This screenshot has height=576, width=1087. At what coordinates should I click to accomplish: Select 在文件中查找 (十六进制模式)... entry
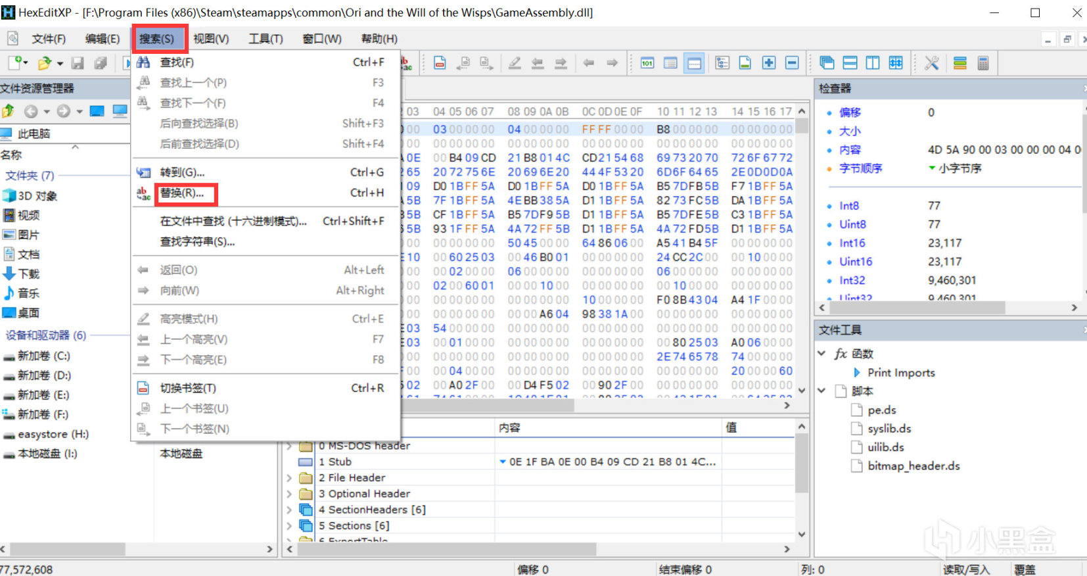[266, 222]
